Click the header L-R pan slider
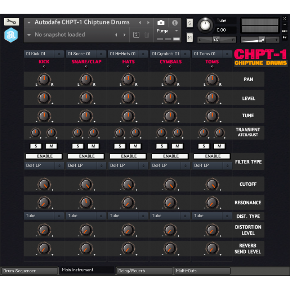This screenshot has height=290, width=290. pyautogui.click(x=217, y=40)
